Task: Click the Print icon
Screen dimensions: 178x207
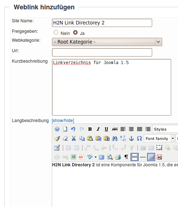Action: 118,157
